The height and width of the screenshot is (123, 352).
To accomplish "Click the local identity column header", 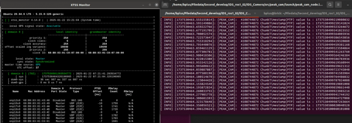I will point(67,32).
